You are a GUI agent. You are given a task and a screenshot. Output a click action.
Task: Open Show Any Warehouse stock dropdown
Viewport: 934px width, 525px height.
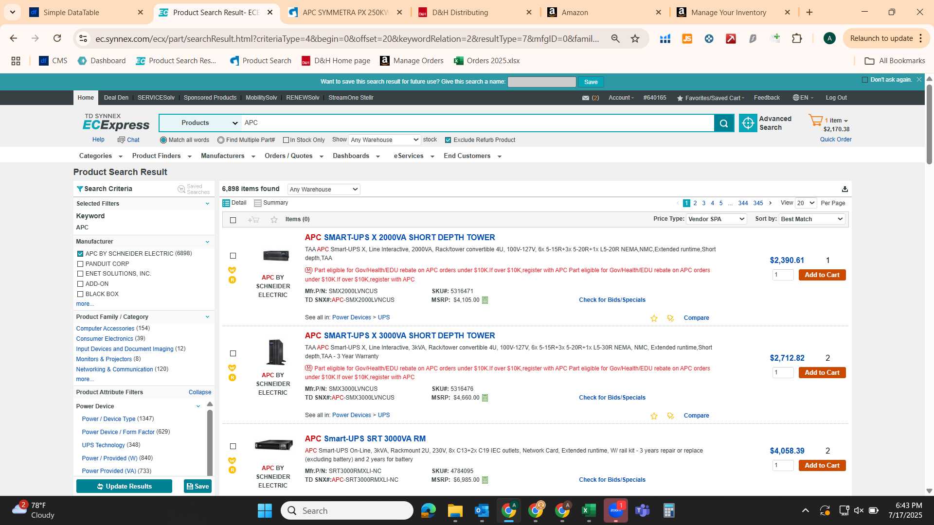(x=384, y=140)
